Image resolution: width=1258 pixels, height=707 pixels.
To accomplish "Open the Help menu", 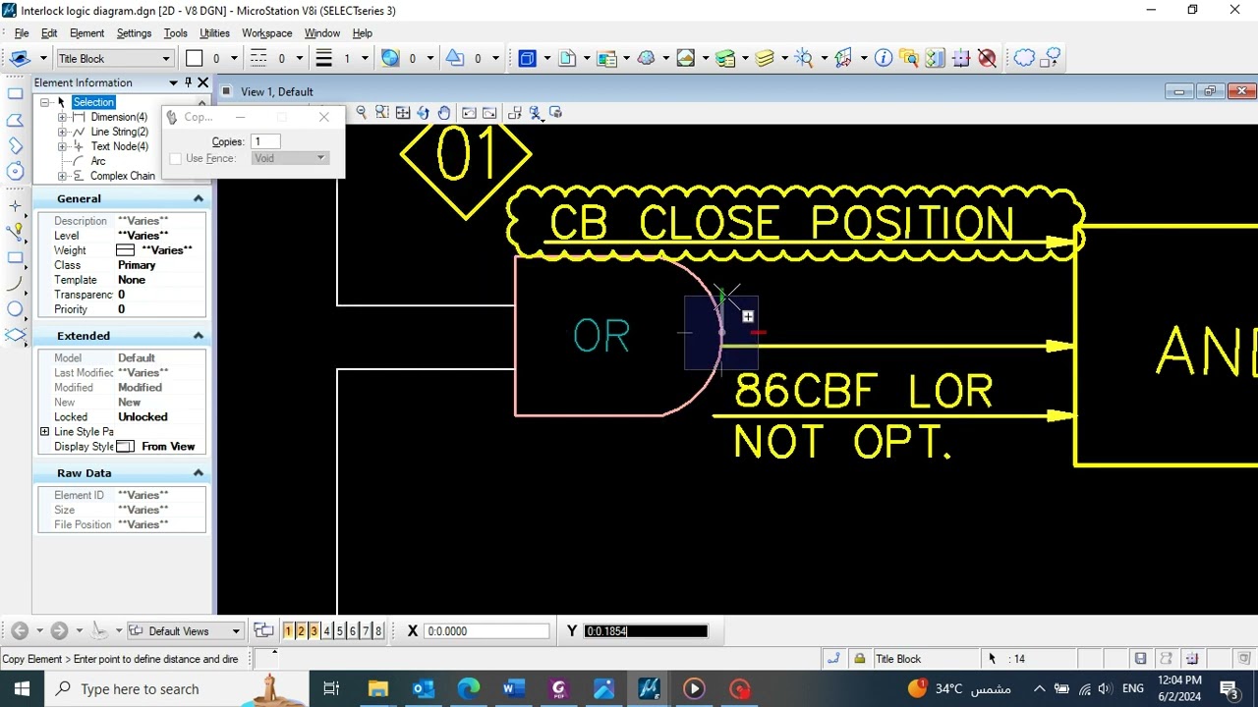I will tap(362, 33).
